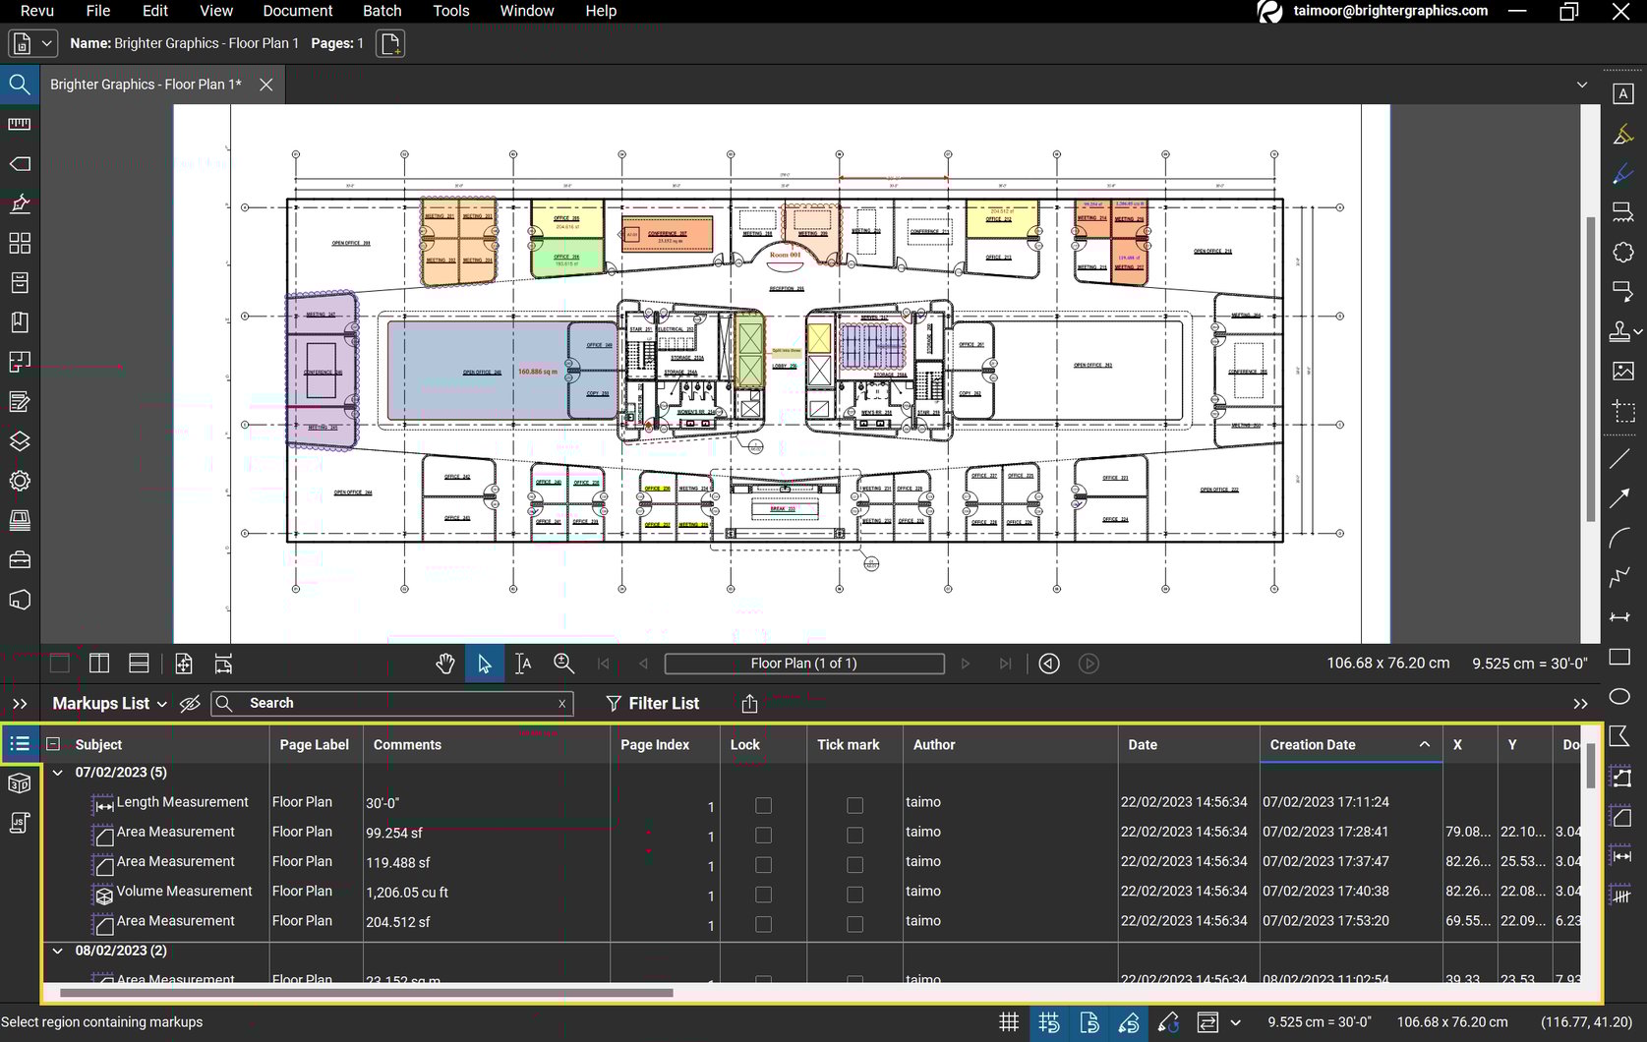Viewport: 1647px width, 1042px height.
Task: Open the JavaScript panel
Action: coord(20,823)
